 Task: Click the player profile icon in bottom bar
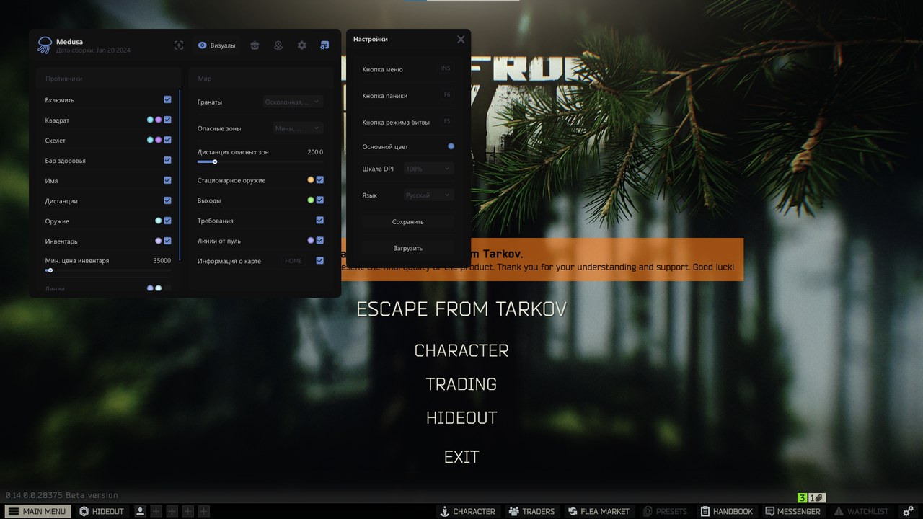(140, 511)
